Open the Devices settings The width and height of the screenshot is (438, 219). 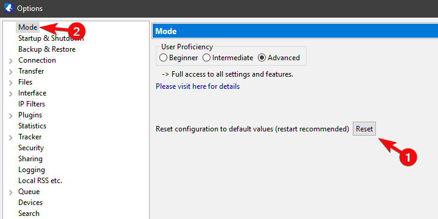[x=30, y=202]
